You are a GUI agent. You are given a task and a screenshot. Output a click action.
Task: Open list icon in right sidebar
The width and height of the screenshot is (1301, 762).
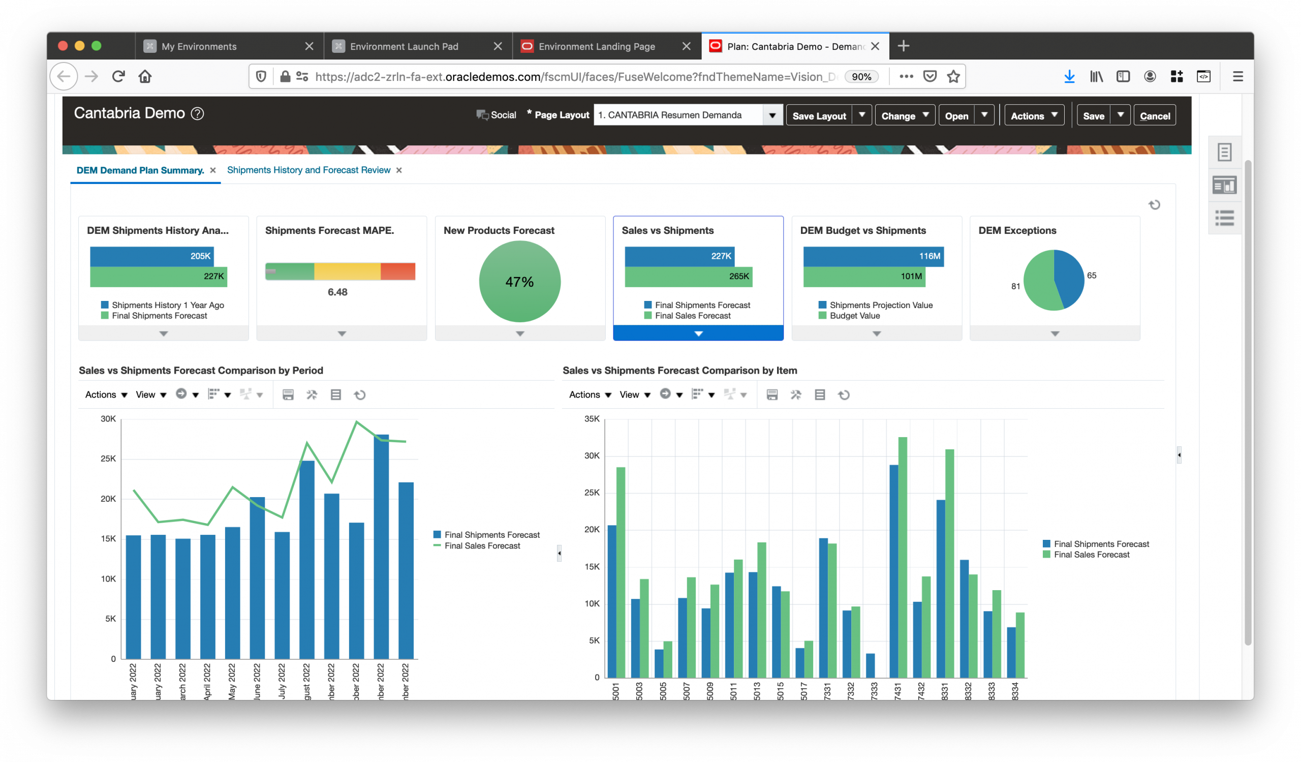[x=1224, y=218]
